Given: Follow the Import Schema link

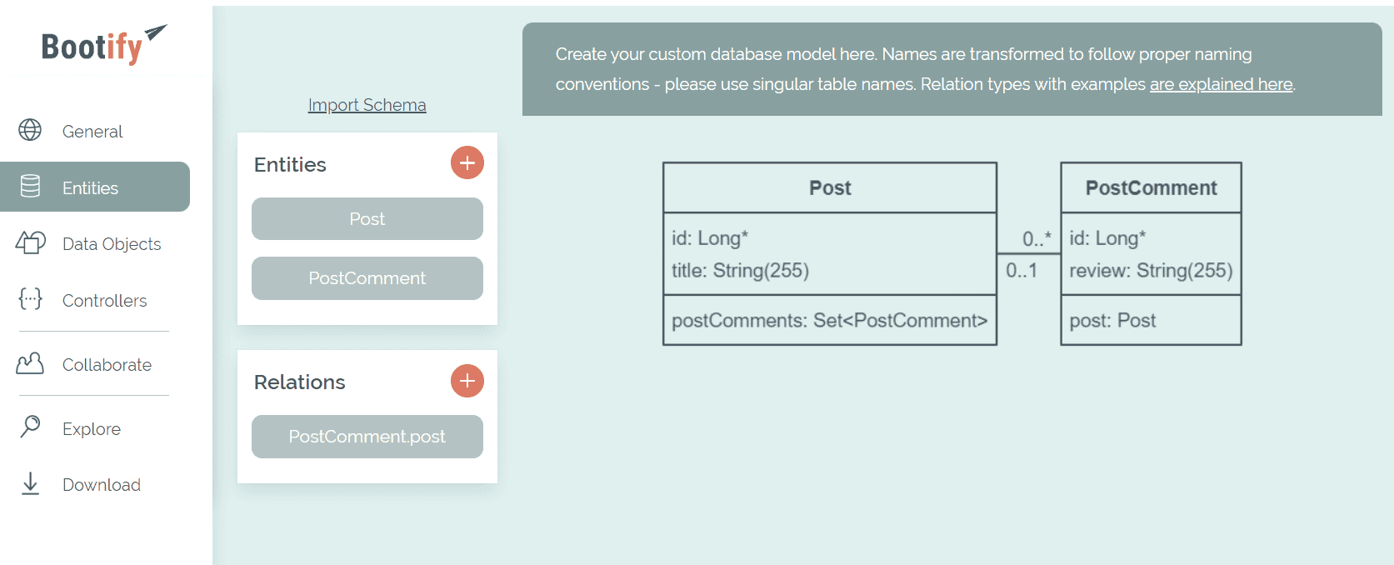Looking at the screenshot, I should (367, 105).
